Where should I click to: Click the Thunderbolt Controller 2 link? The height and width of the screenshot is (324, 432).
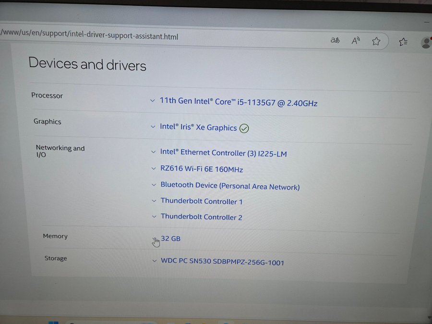pos(202,216)
